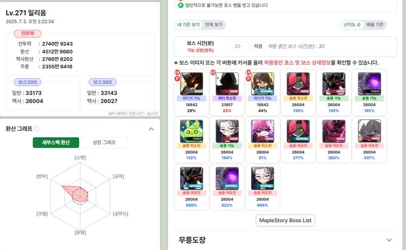Open the 성장 그래프 tab
This screenshot has width=406, height=250.
coord(104,143)
